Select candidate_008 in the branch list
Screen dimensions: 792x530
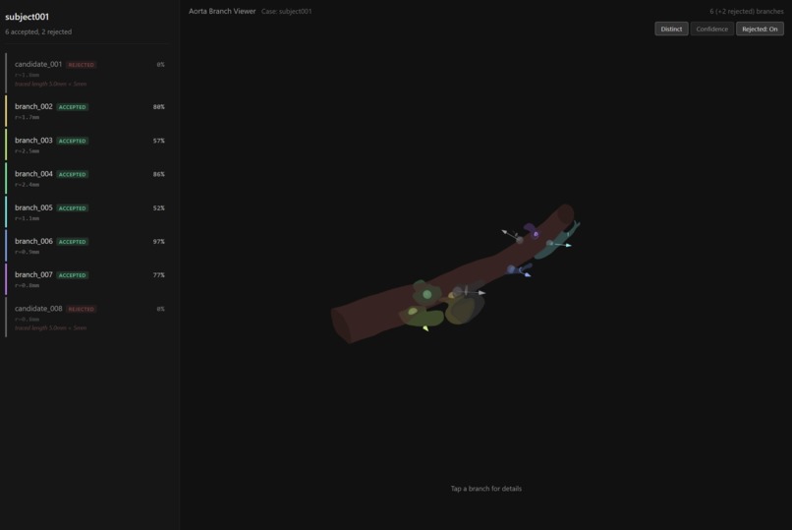86,318
